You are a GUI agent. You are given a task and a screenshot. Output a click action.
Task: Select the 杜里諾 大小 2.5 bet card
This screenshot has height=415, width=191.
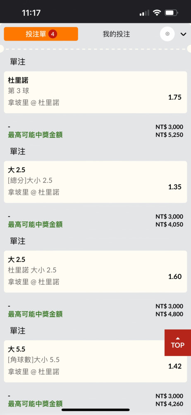95,271
